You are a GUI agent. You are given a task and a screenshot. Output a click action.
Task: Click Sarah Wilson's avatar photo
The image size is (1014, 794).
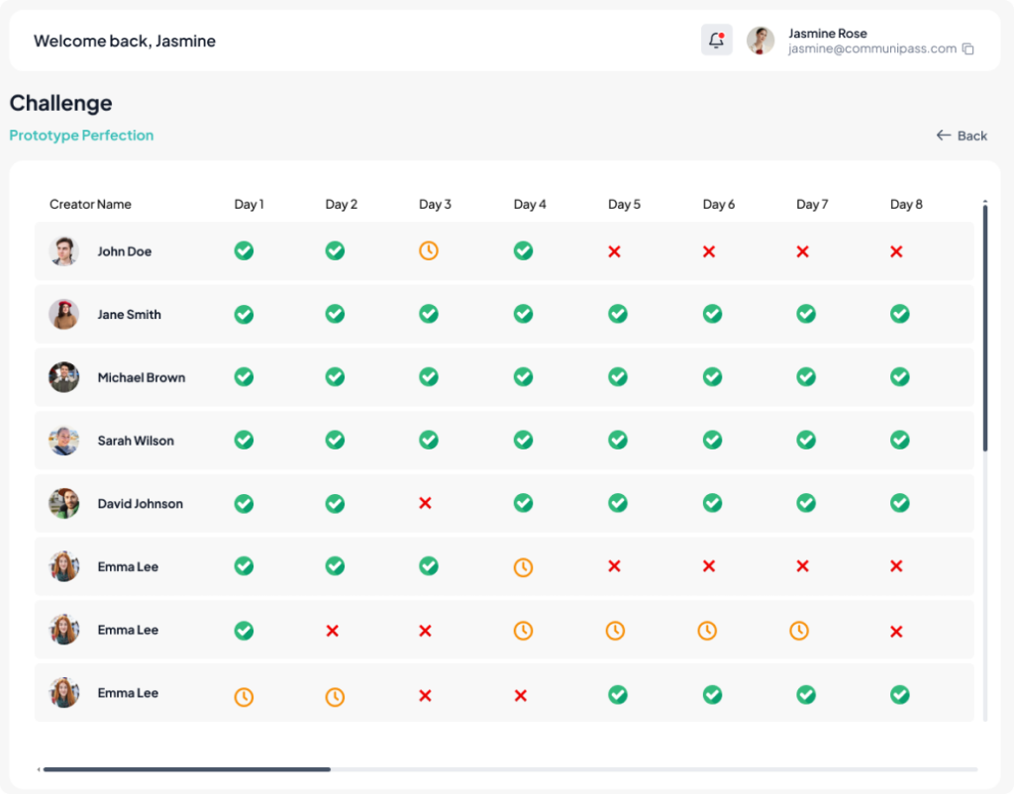pyautogui.click(x=64, y=441)
